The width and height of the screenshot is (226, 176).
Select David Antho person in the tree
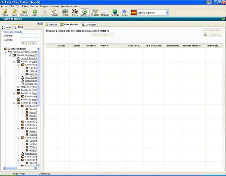click(31, 153)
